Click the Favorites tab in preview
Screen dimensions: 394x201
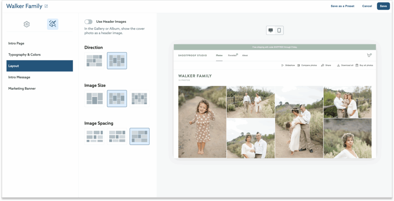tap(232, 55)
